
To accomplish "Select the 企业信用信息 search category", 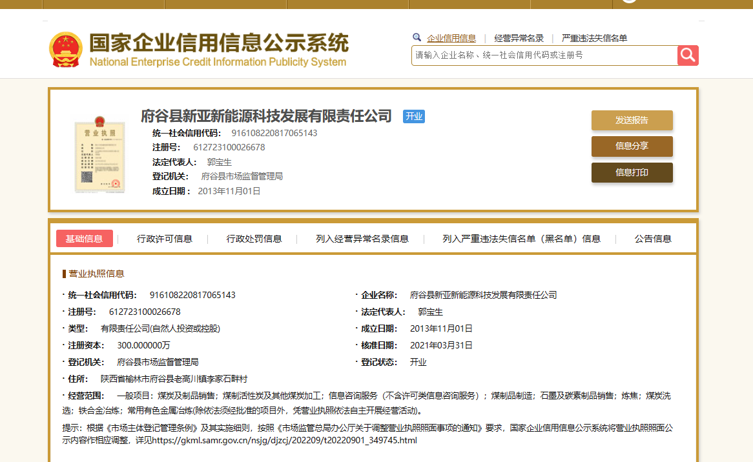I will [x=451, y=38].
